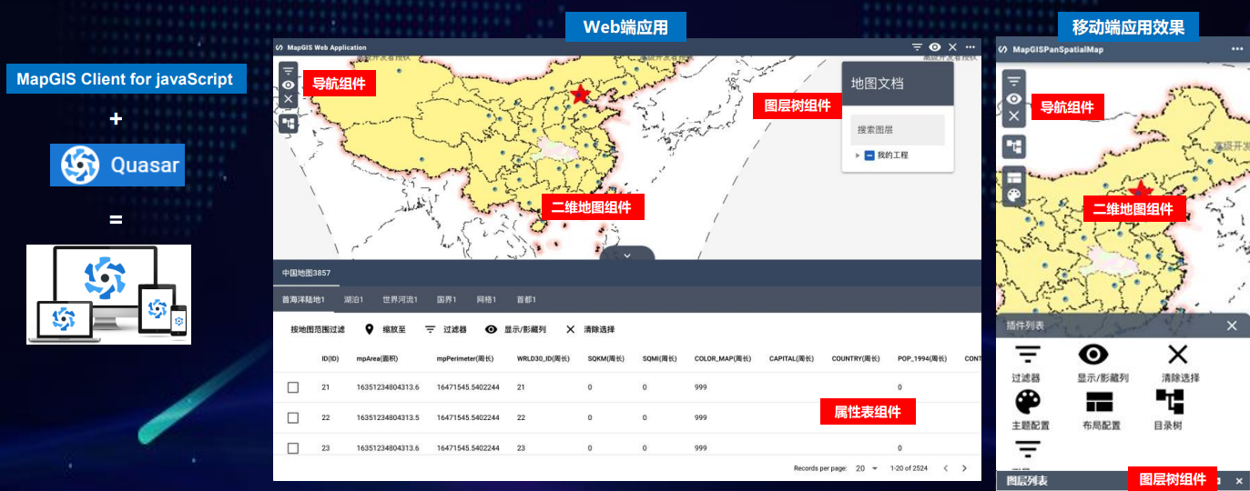Screen dimensions: 1250x491
Task: Click X icon in Web map left navigation
Action: pos(288,99)
